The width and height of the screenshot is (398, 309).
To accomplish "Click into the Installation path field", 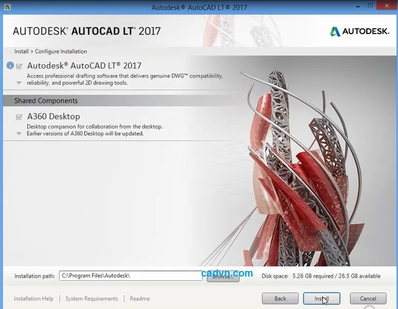I will [x=131, y=276].
